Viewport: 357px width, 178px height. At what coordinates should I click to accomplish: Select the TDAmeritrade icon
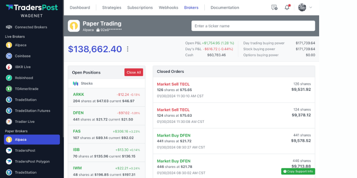(9, 89)
